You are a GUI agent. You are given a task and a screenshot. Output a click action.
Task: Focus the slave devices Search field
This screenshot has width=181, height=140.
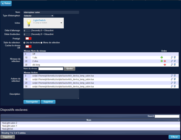tap(167, 116)
